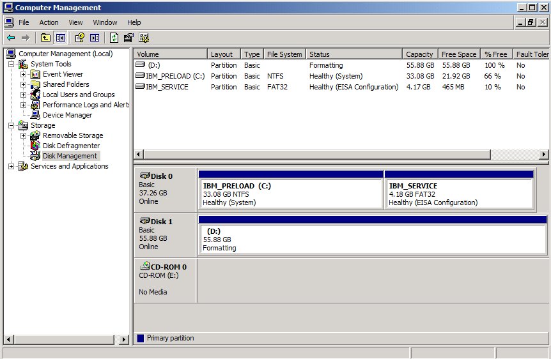Click the File System column header
The height and width of the screenshot is (359, 551).
(284, 54)
